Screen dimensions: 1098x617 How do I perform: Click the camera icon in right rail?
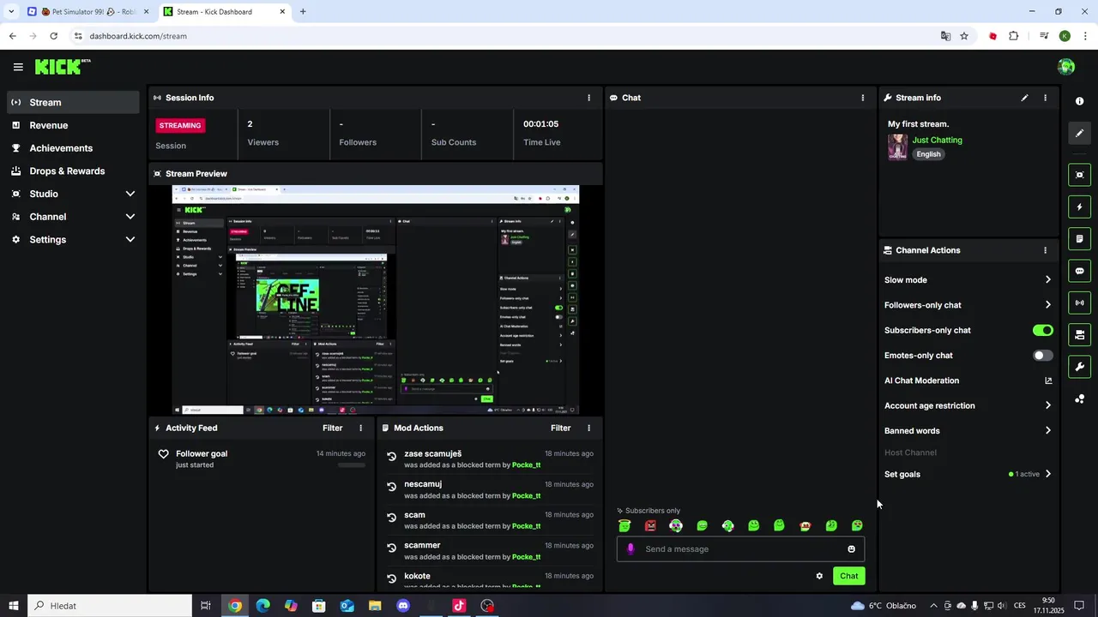coord(1079,334)
